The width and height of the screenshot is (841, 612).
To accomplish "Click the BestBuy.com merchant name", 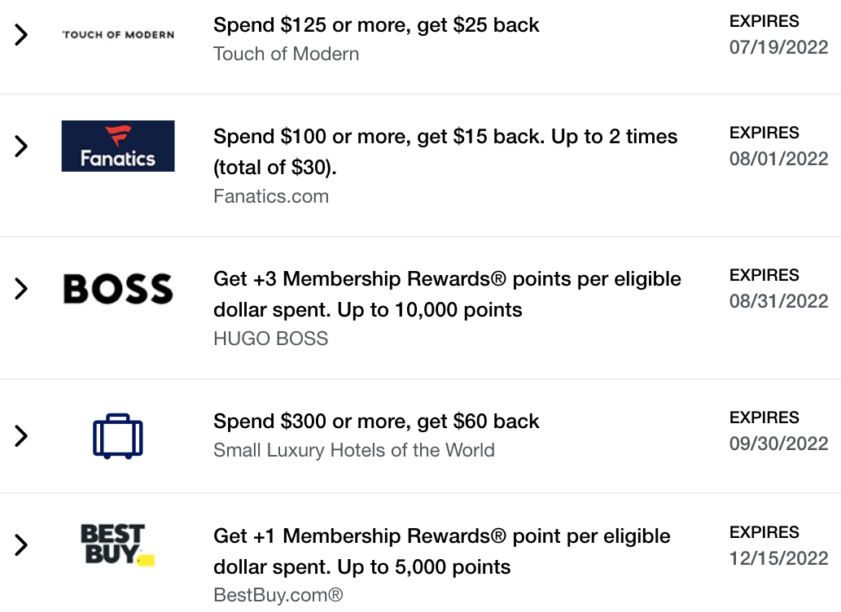I will coord(278,595).
